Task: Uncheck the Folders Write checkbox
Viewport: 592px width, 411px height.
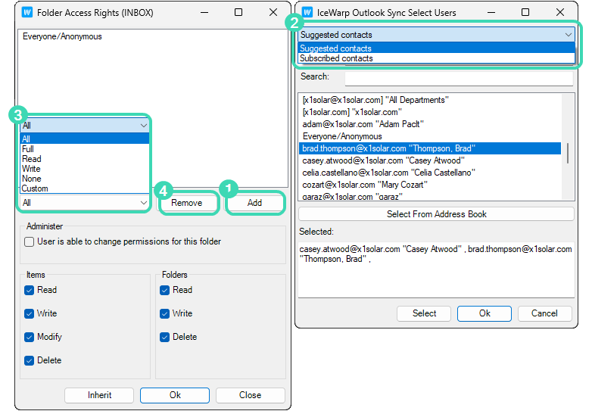Action: [164, 313]
